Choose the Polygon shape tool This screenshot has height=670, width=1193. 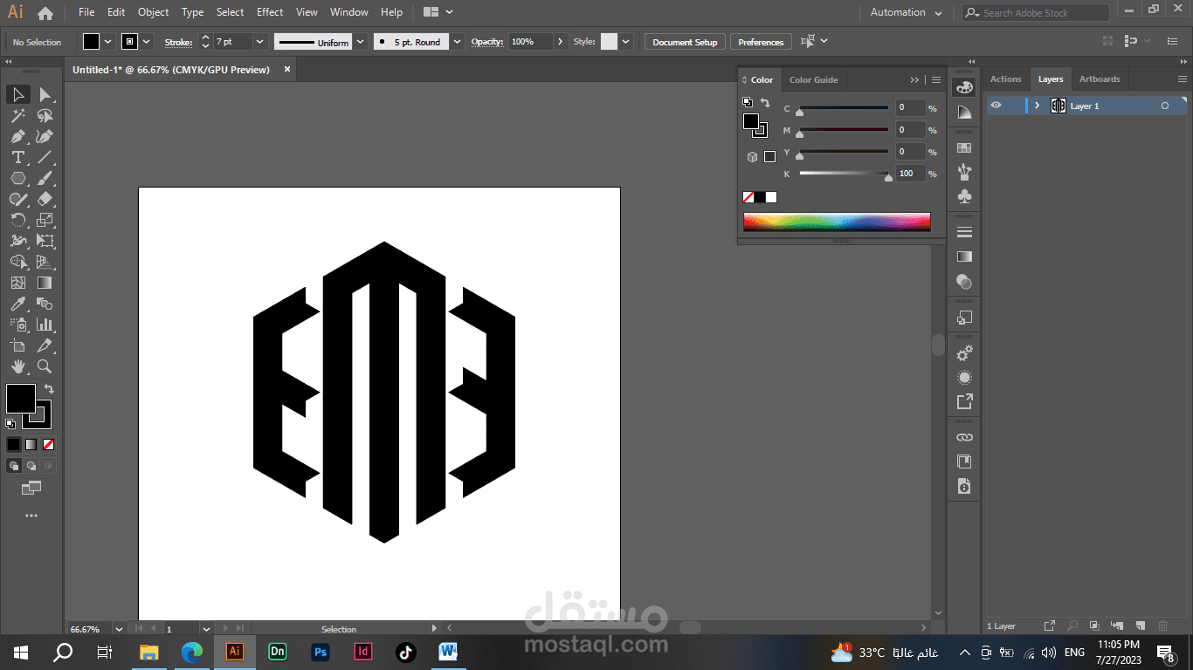17,178
